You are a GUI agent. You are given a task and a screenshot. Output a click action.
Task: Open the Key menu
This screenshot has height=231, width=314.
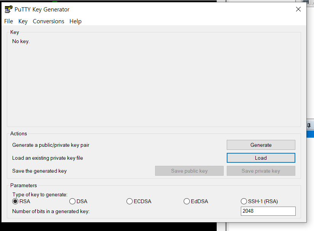(x=23, y=21)
